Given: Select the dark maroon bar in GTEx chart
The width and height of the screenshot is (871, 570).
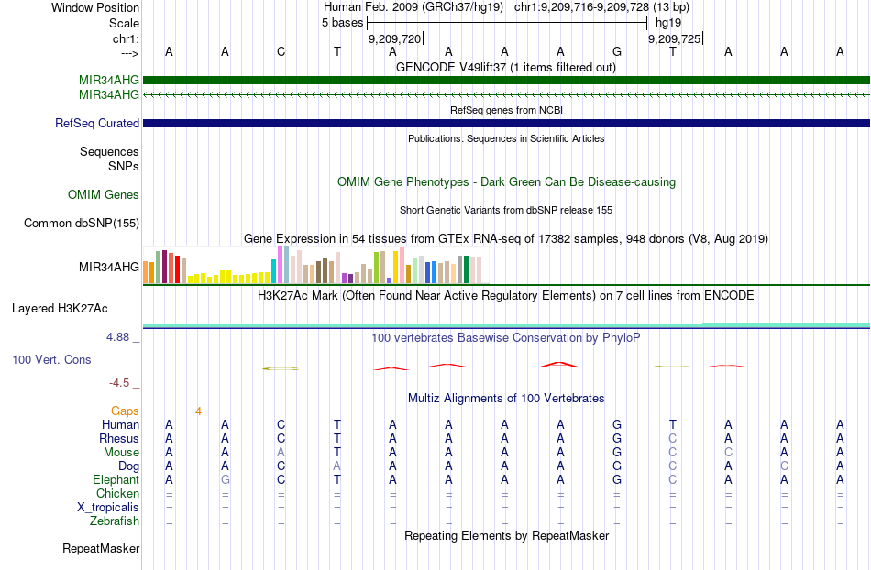Looking at the screenshot, I should (164, 267).
